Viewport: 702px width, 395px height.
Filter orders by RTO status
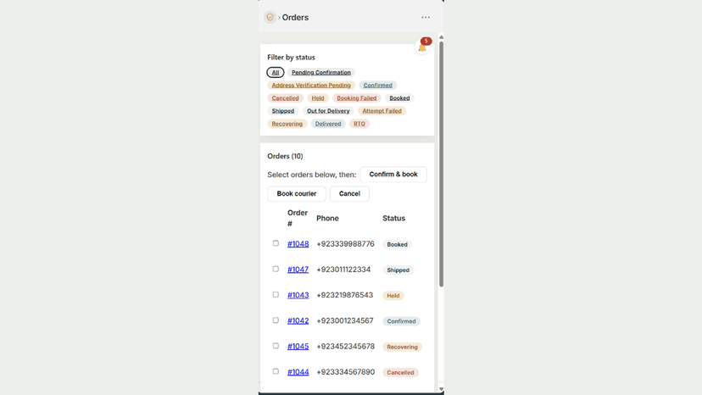(x=359, y=124)
